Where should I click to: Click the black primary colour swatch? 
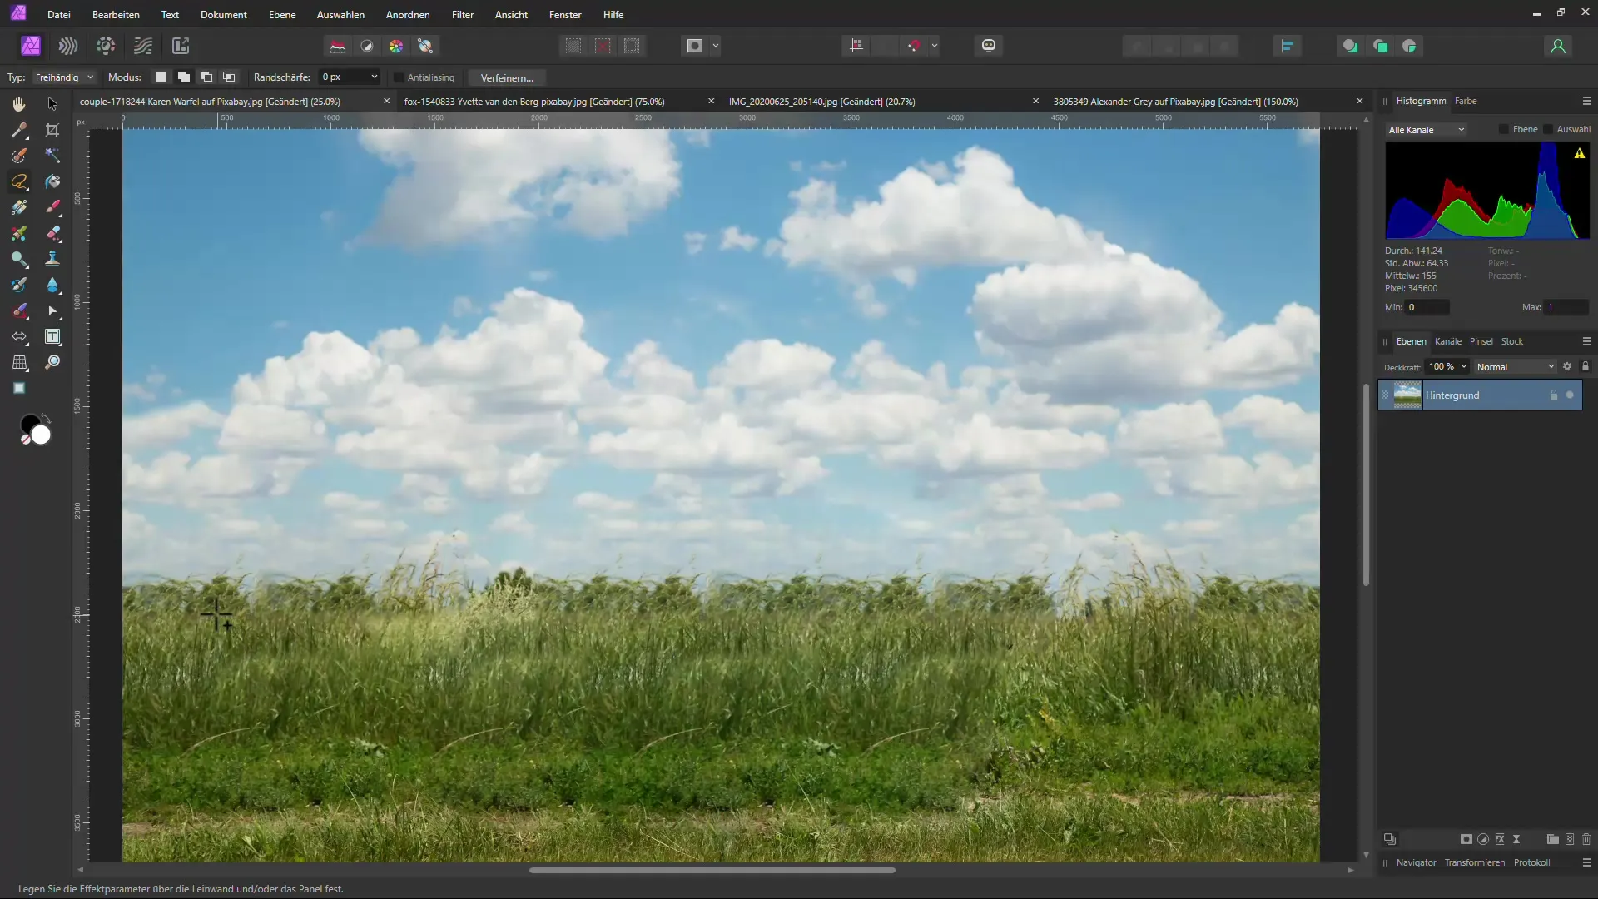(29, 424)
